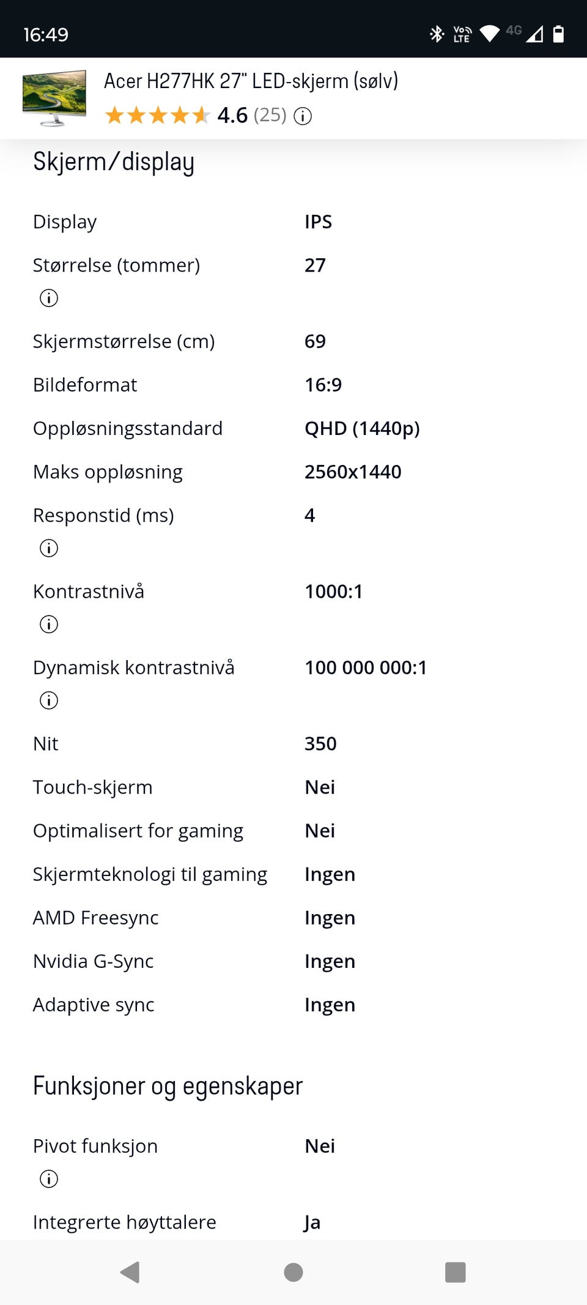
Task: Tap the Funksjoner og egenskaper heading
Action: point(168,1086)
